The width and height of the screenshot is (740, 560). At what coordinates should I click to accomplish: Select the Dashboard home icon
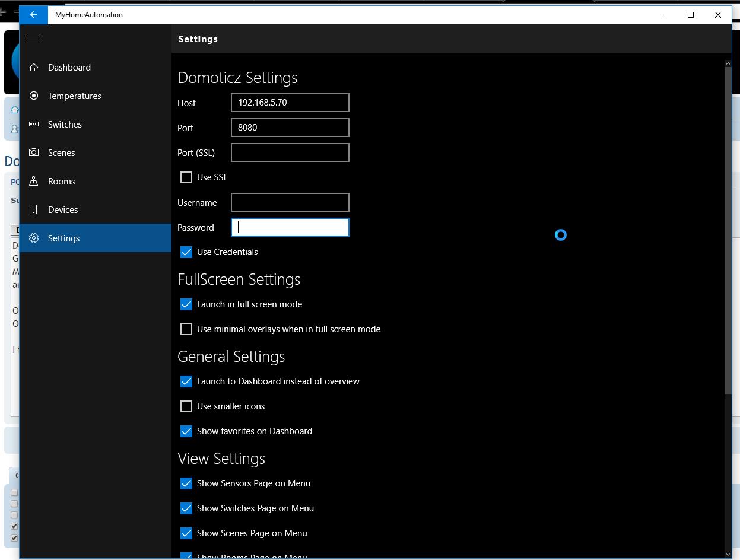[x=34, y=67]
